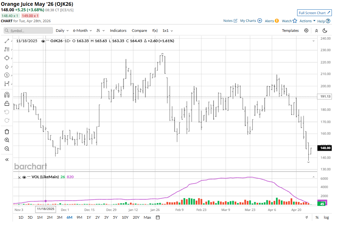The width and height of the screenshot is (337, 228).
Task: Click the undo arrow icon
Action: 7,112
